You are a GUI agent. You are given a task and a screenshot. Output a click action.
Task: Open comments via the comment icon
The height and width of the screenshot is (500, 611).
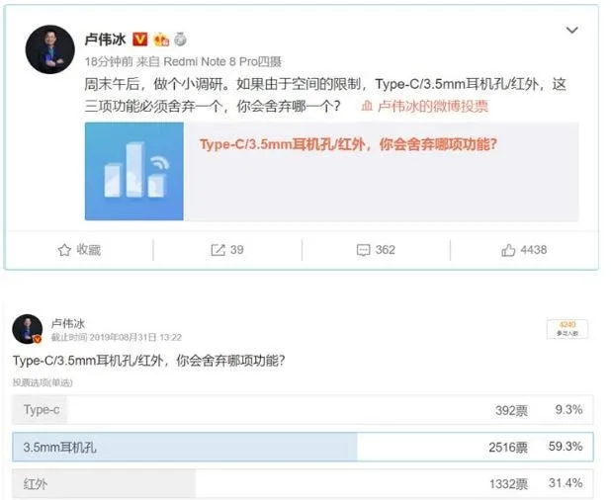363,250
